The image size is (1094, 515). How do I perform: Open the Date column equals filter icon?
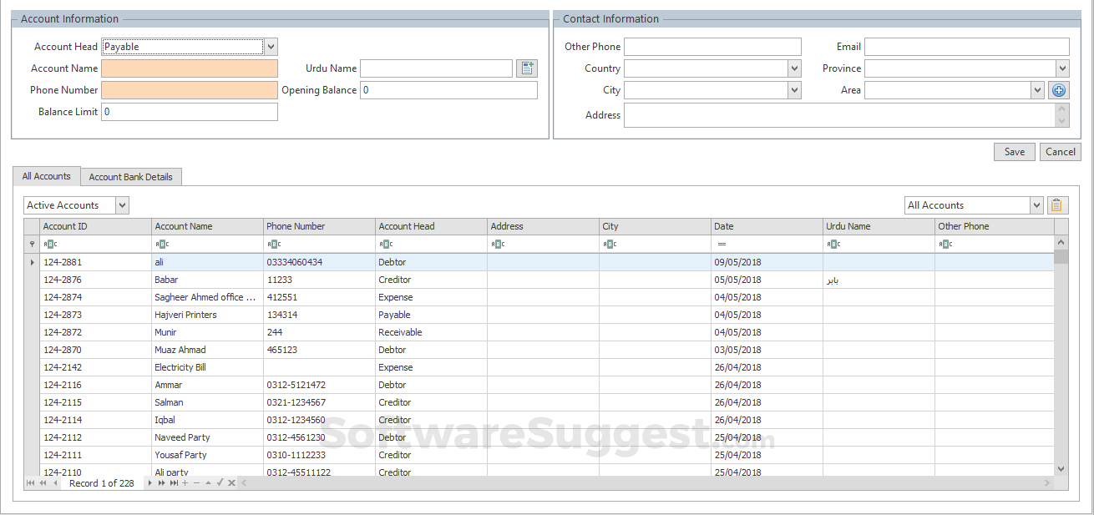point(720,244)
